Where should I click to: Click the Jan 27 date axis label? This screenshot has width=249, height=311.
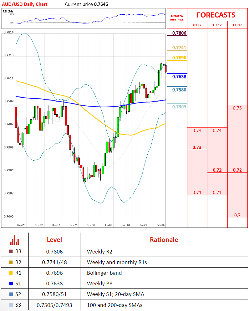[x=143, y=225]
